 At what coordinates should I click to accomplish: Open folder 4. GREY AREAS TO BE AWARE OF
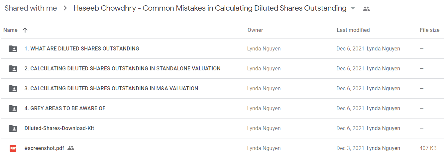[65, 109]
